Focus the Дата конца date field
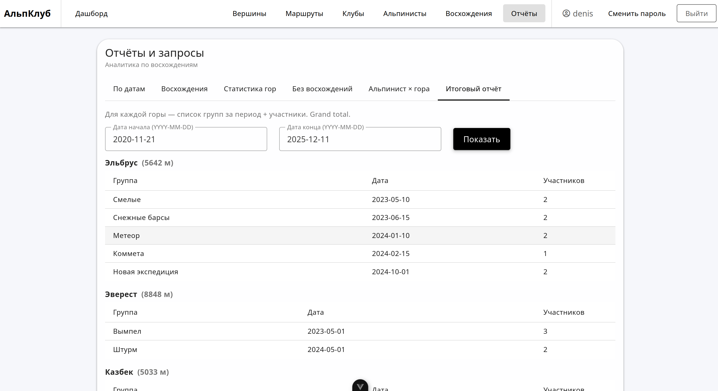Screen dimensions: 718x391 coord(360,139)
